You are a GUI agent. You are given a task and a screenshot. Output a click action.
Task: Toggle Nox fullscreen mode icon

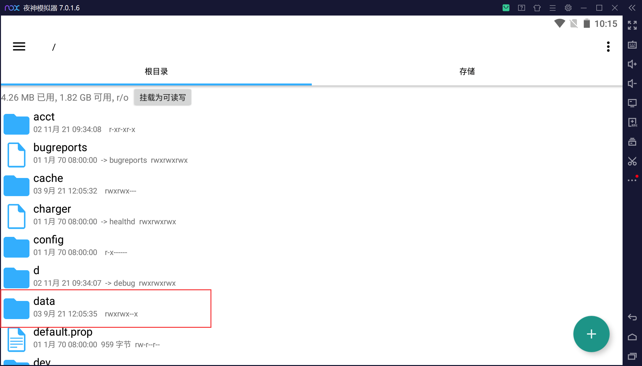632,25
